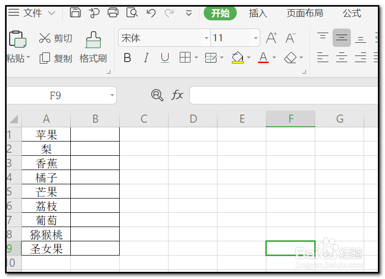Click the paste clipboard icon

[17, 39]
